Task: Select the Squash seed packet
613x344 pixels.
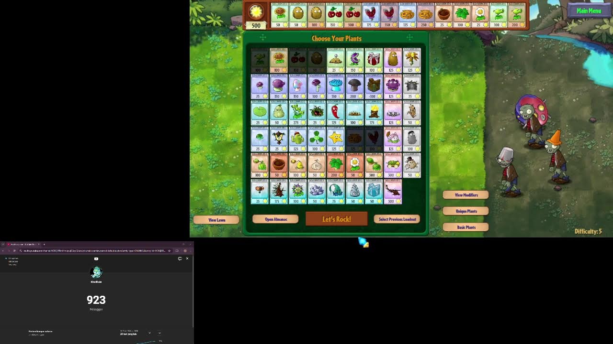Action: 279,113
